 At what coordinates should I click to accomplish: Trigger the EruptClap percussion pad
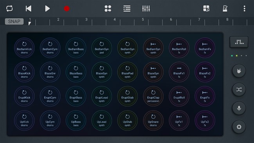[153, 96]
